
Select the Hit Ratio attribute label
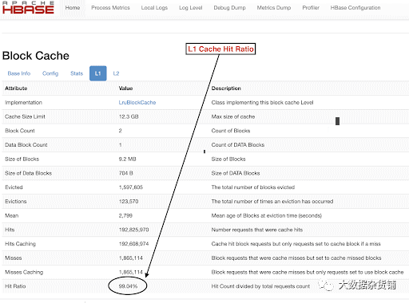[x=15, y=286]
